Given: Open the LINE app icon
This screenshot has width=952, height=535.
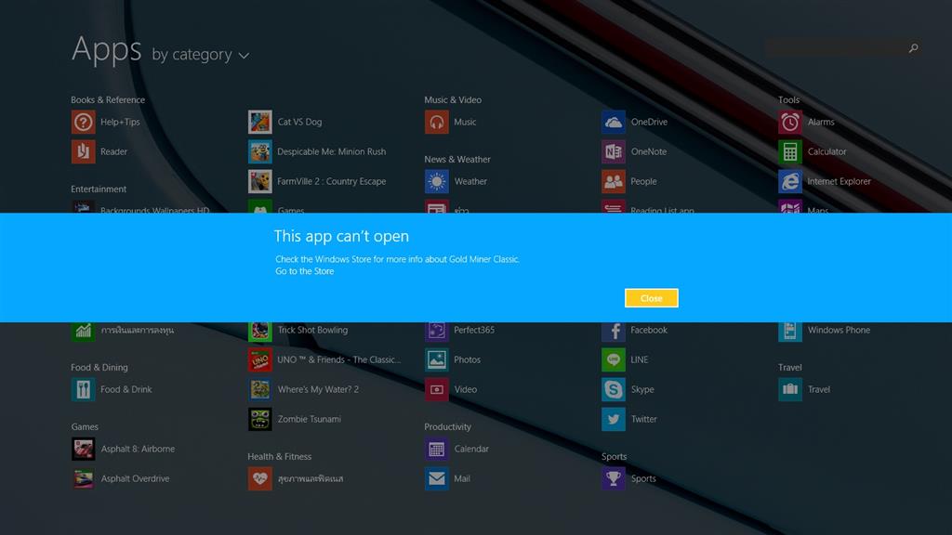Looking at the screenshot, I should [614, 359].
